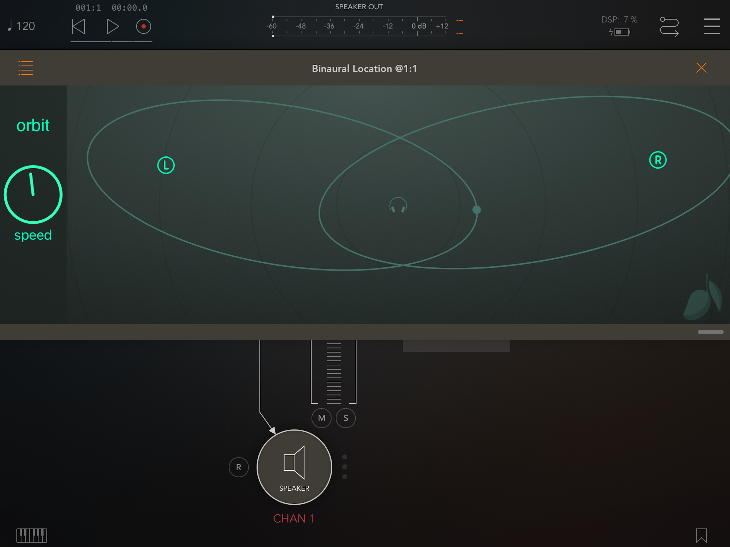Open the orange preset list icon
The image size is (730, 547).
coord(25,68)
